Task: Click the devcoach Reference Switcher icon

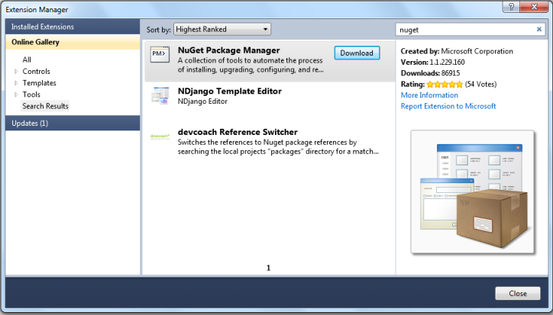Action: pyautogui.click(x=160, y=137)
